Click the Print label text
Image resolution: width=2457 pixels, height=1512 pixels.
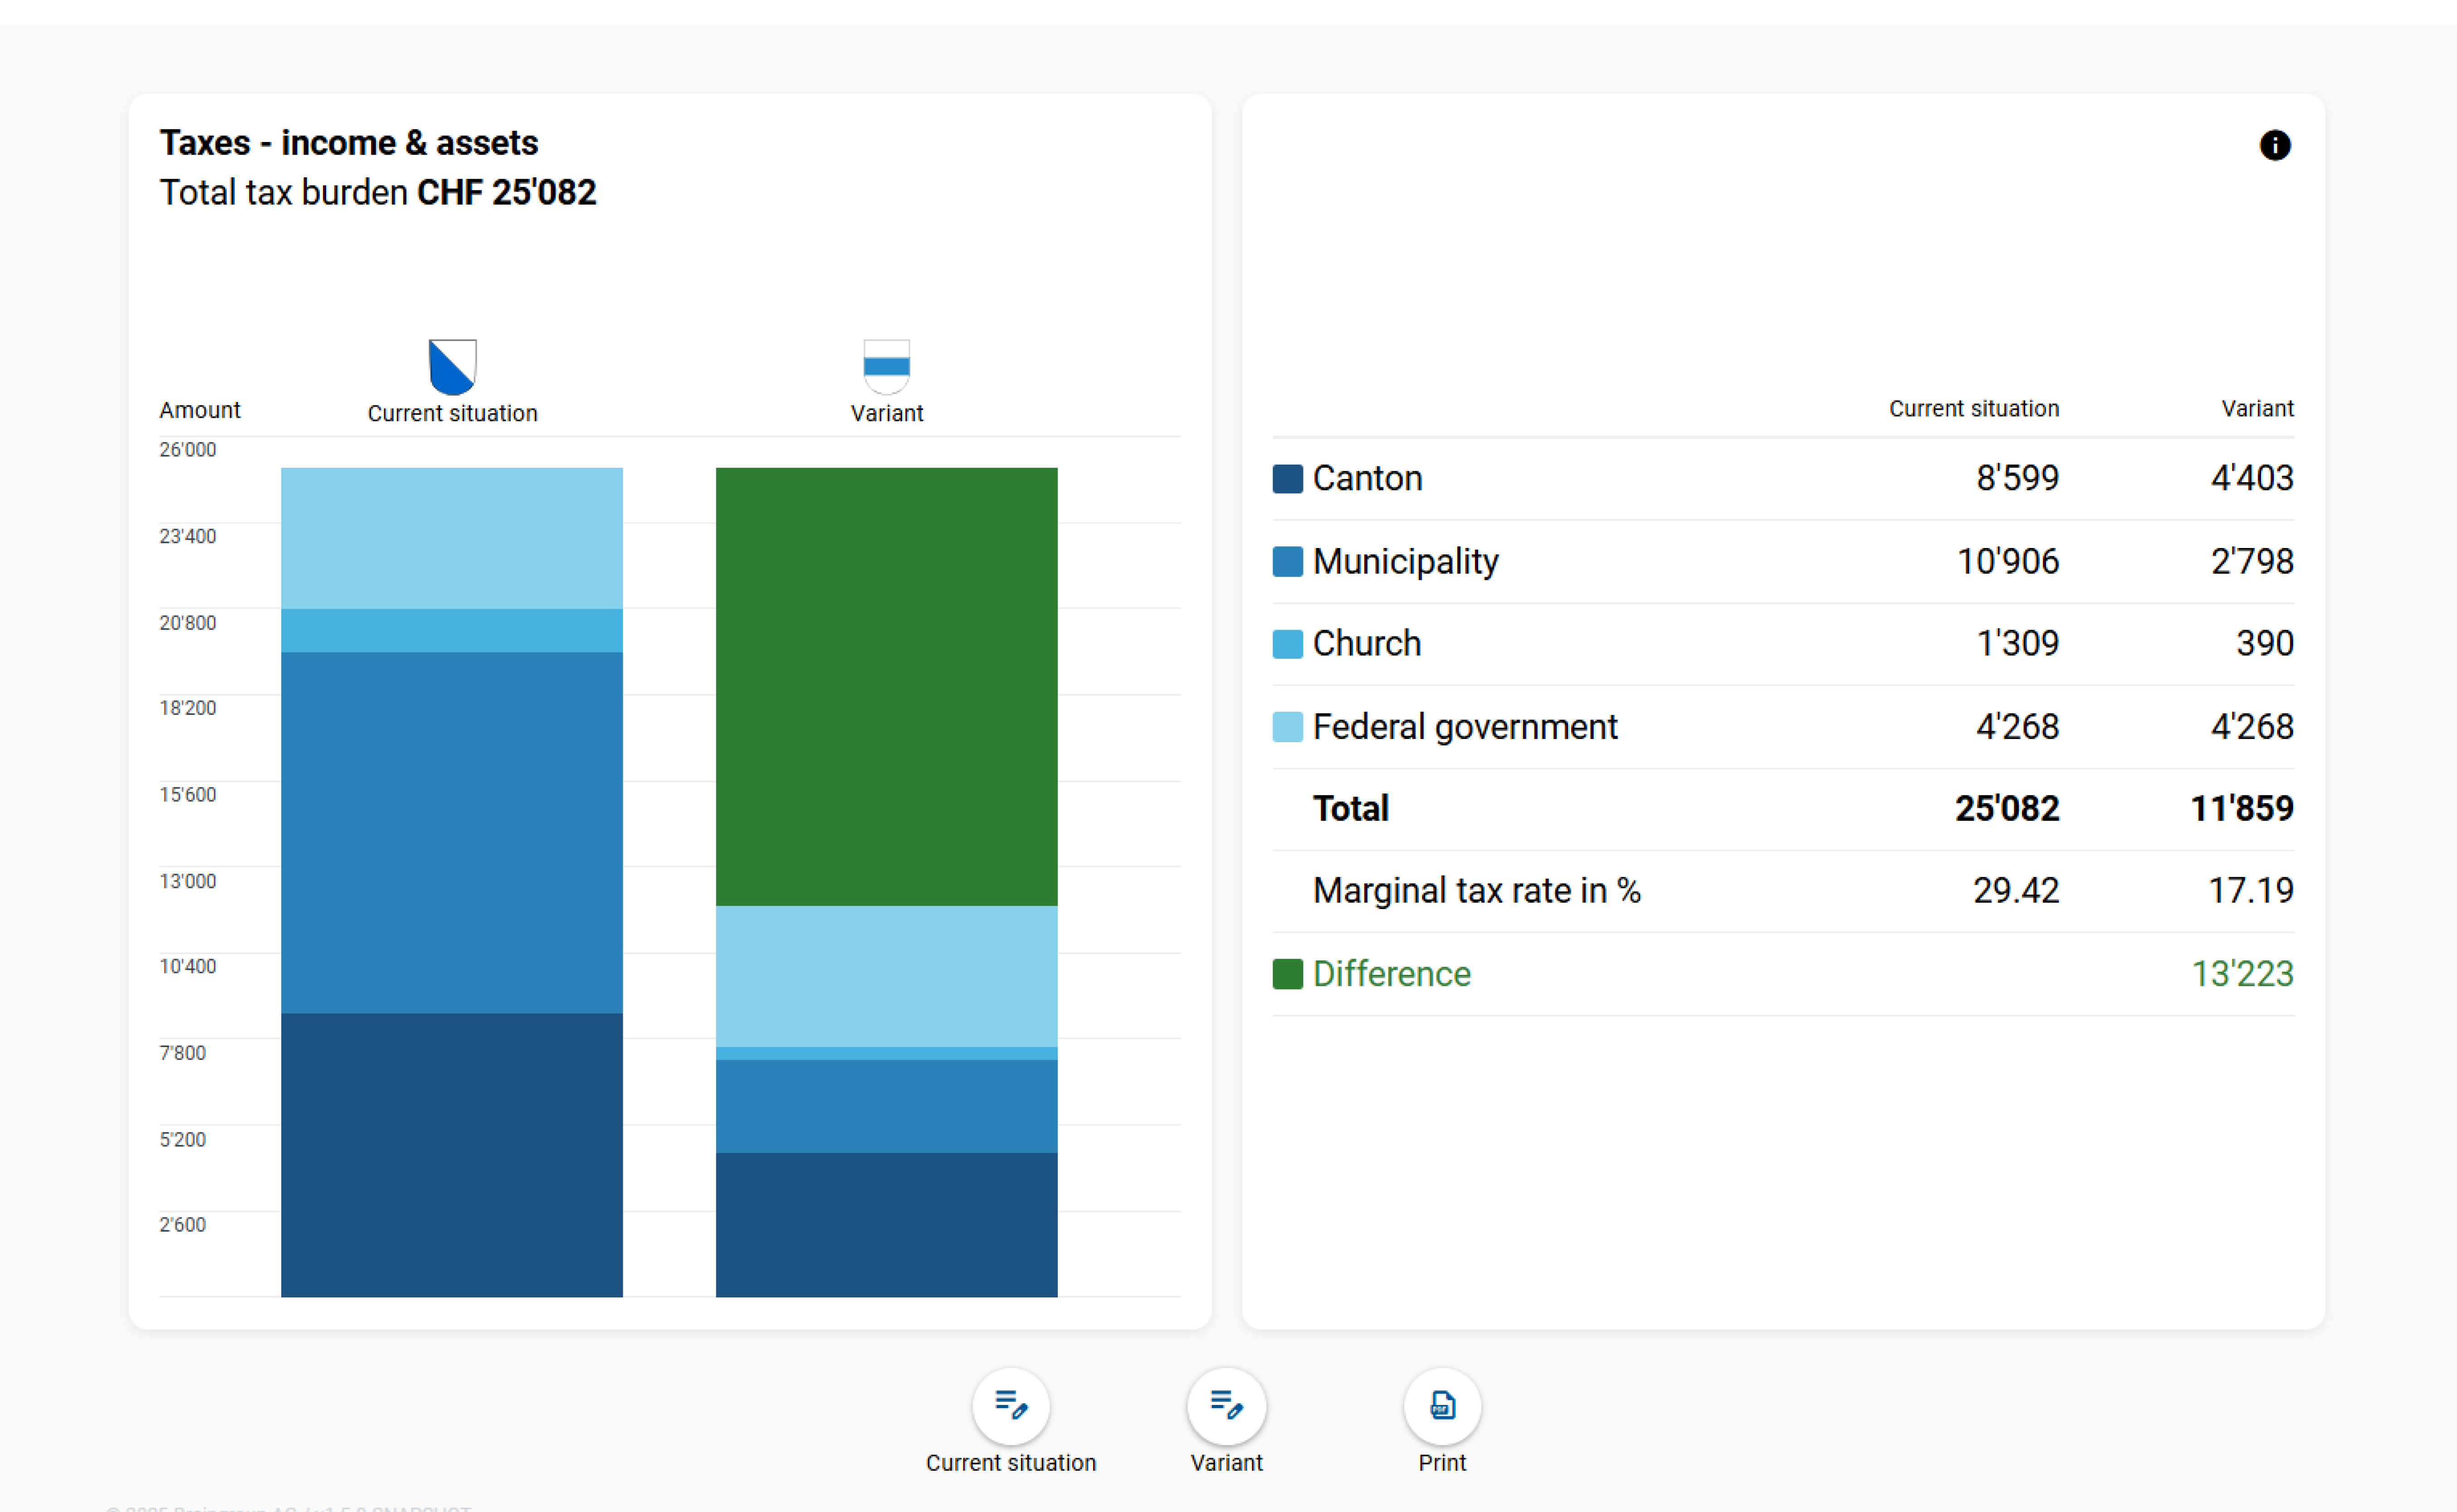1441,1463
